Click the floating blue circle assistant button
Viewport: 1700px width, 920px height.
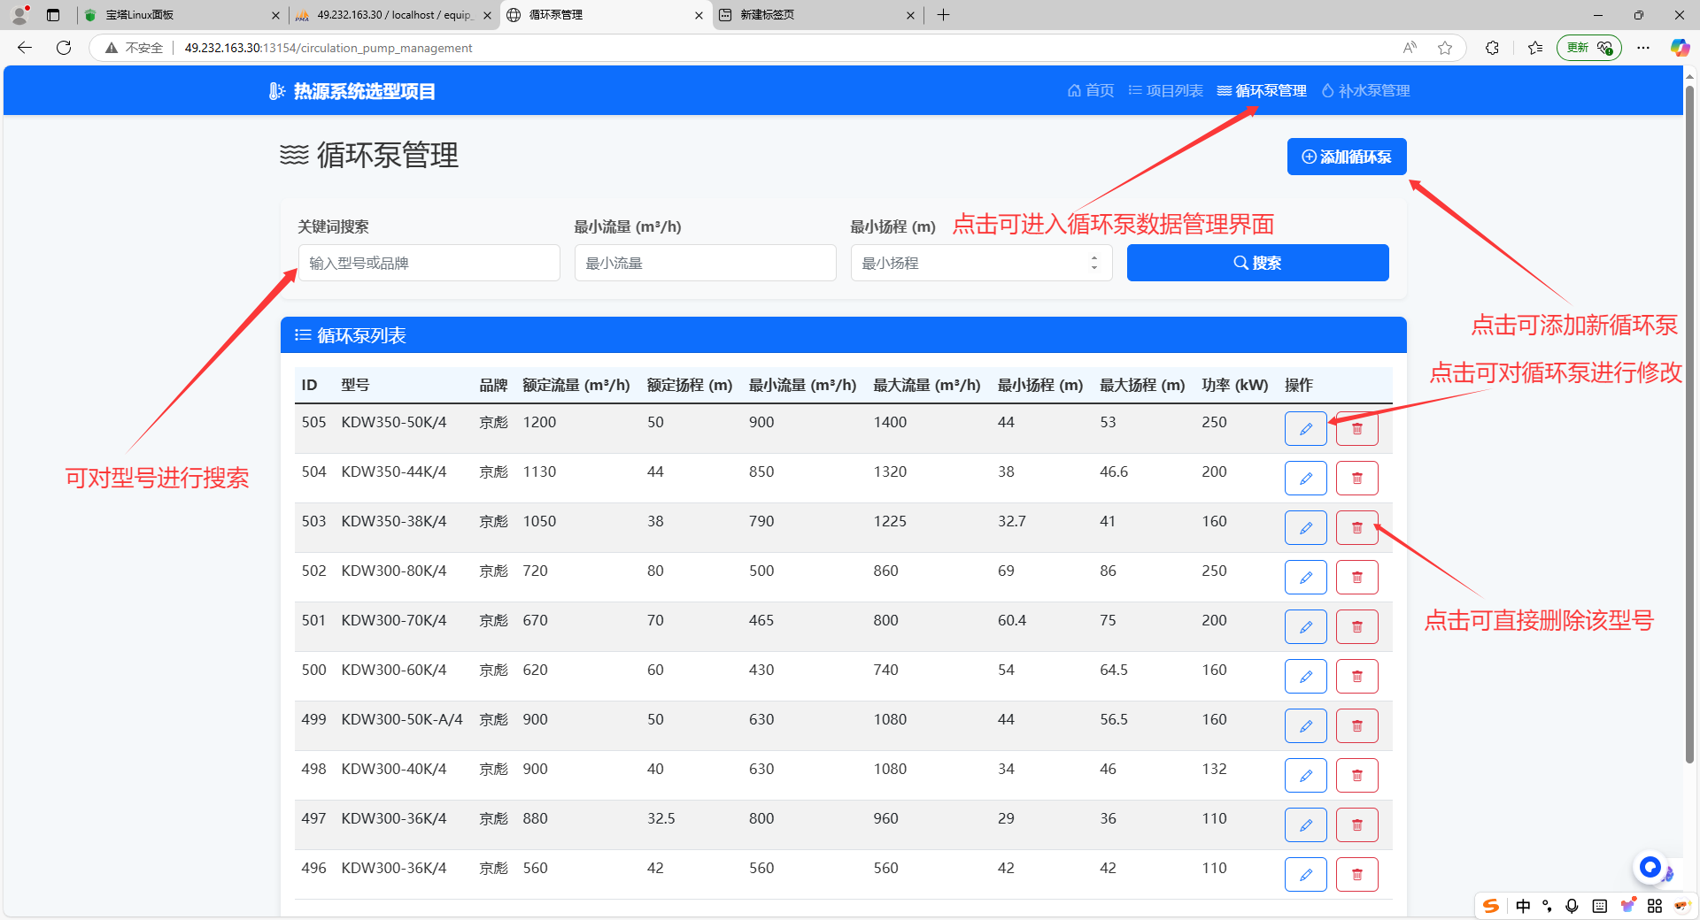click(x=1650, y=867)
